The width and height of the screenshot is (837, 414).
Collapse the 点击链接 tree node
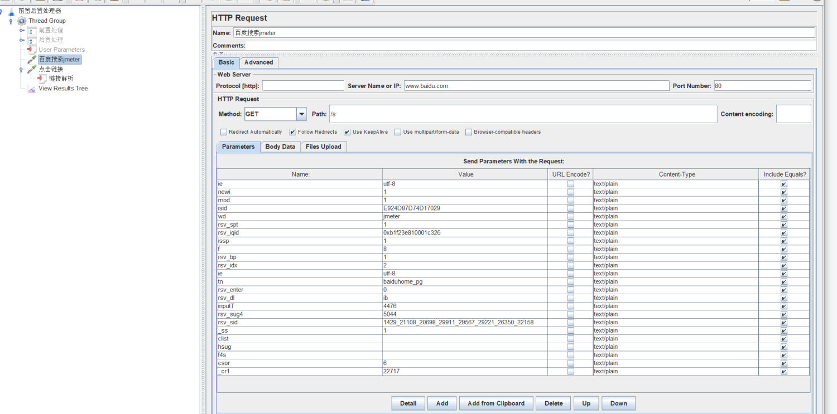click(x=21, y=70)
